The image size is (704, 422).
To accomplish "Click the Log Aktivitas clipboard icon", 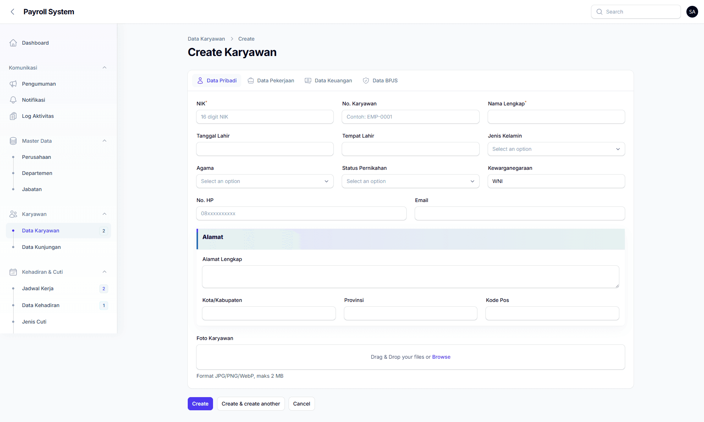I will coord(13,116).
